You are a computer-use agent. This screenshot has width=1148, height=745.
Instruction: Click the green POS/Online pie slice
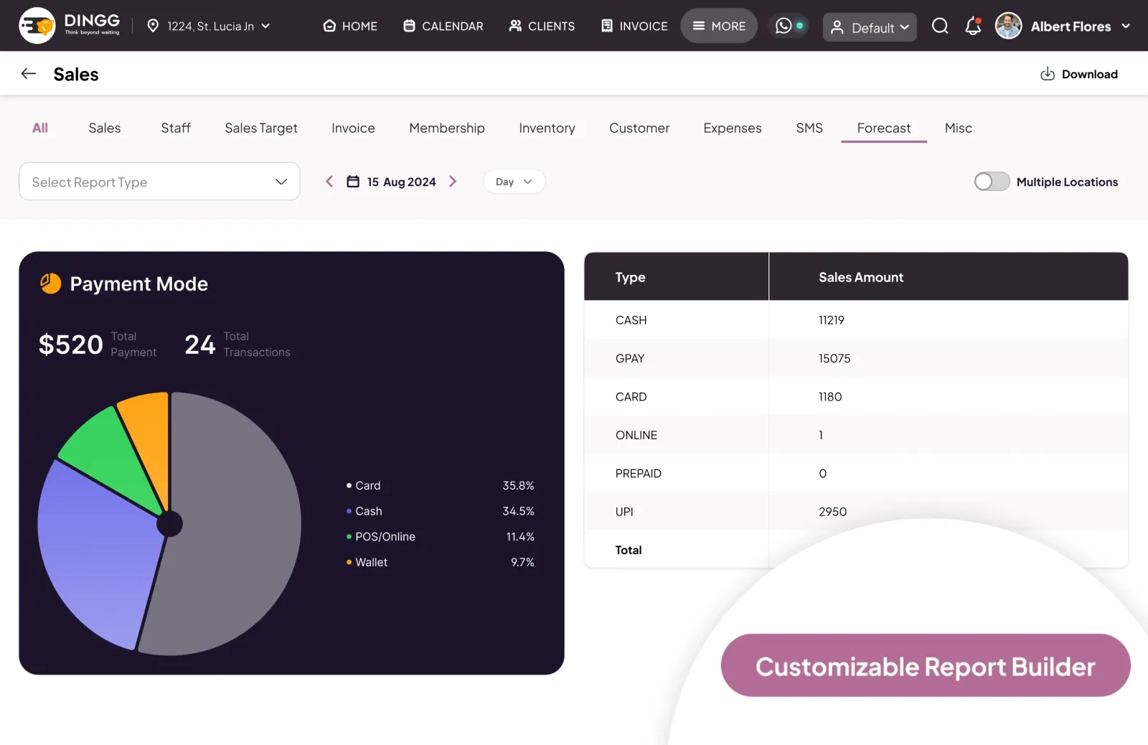click(108, 456)
